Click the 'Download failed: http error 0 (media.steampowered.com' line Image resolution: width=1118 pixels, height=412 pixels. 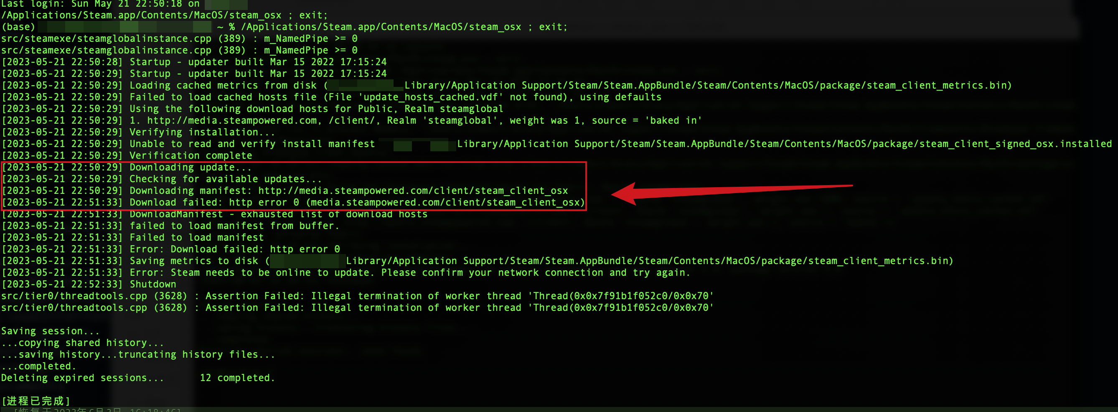point(357,202)
